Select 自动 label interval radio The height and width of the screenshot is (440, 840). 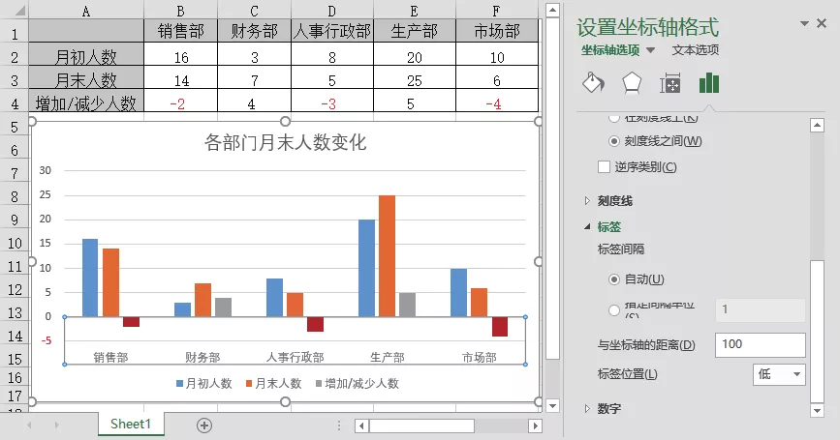click(x=614, y=279)
